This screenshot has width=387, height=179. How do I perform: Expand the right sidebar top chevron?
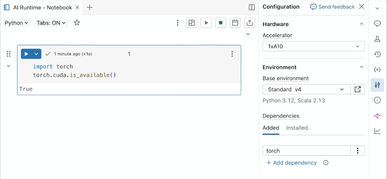click(377, 8)
